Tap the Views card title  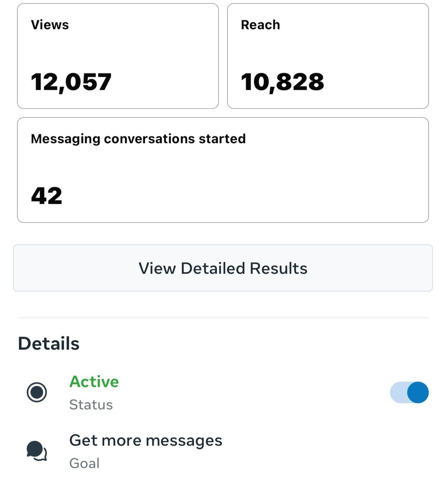[x=50, y=25]
